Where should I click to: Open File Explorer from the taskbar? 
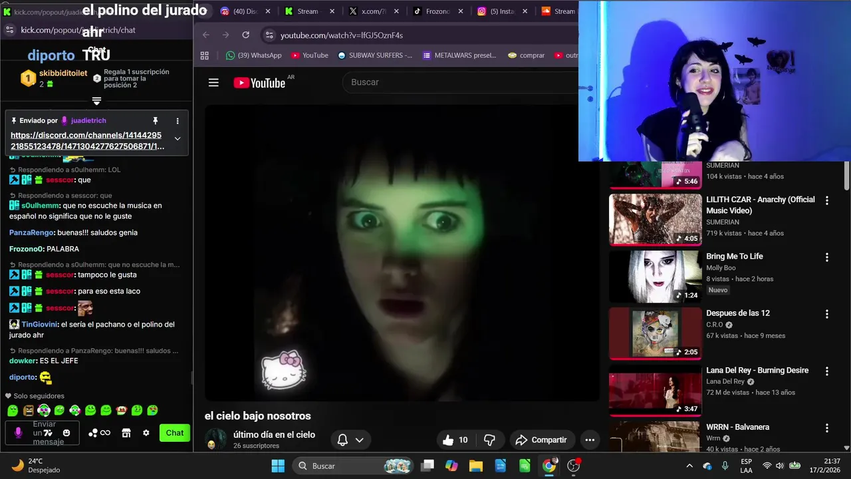click(475, 466)
